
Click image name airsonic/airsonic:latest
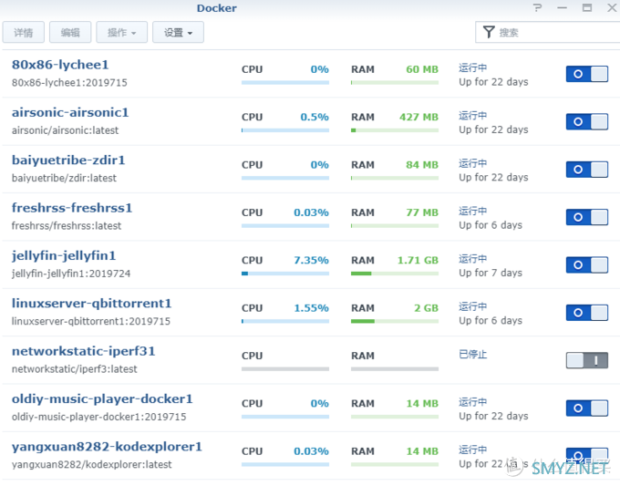(x=66, y=130)
